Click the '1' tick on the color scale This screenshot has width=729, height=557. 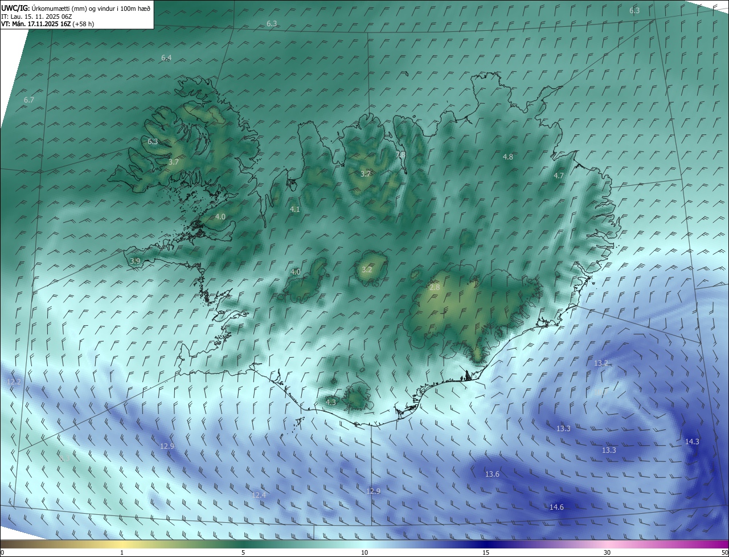click(122, 552)
